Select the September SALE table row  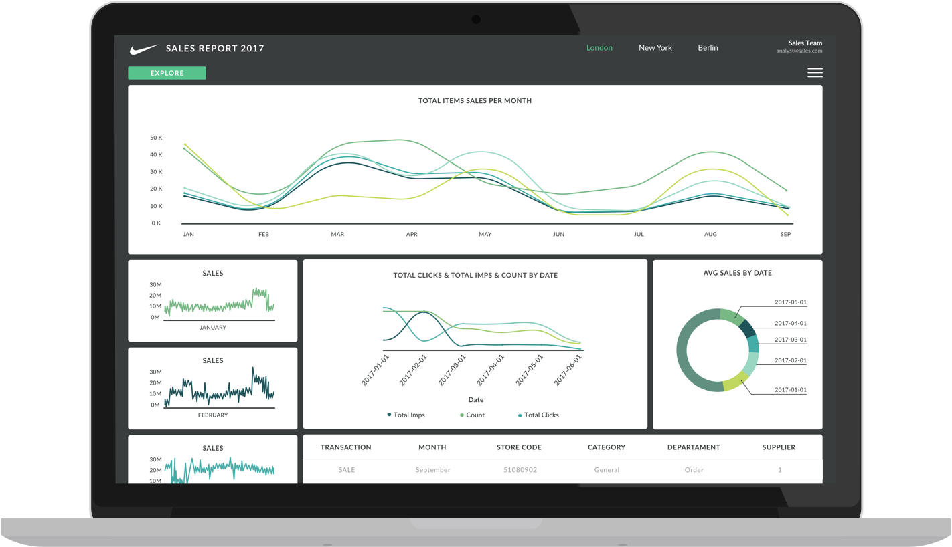pyautogui.click(x=475, y=469)
